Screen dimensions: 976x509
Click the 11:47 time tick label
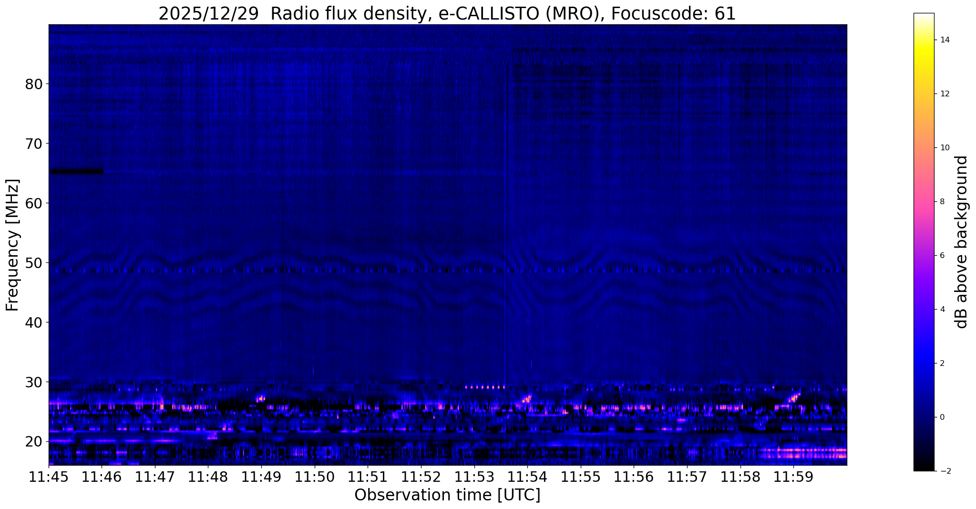click(155, 477)
